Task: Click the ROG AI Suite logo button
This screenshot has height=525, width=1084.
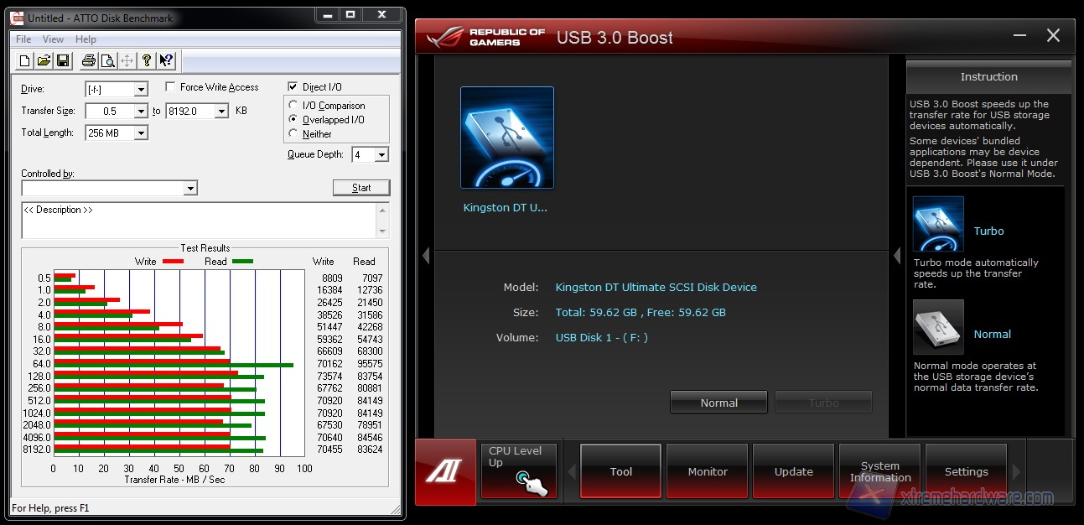Action: point(445,471)
